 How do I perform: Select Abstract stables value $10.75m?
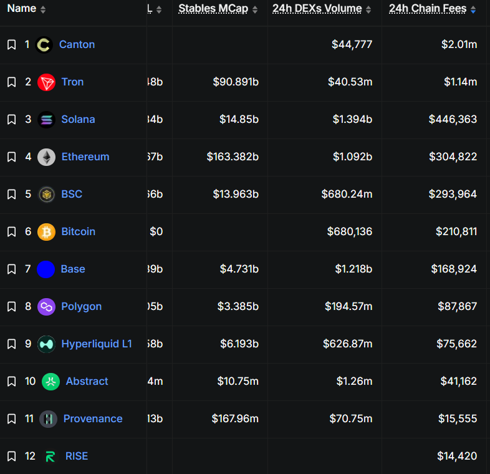[x=238, y=381]
